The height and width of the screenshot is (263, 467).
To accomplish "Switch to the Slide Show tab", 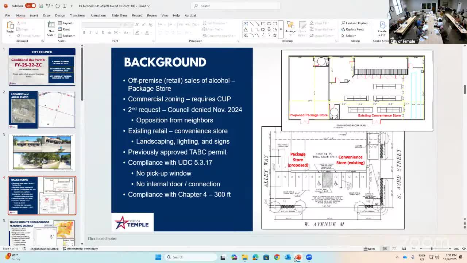I will (119, 15).
